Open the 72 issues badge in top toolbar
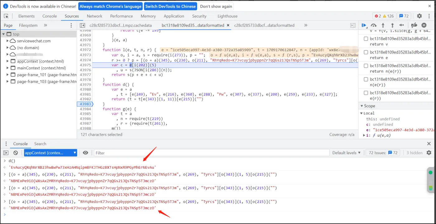The image size is (436, 224). [404, 16]
